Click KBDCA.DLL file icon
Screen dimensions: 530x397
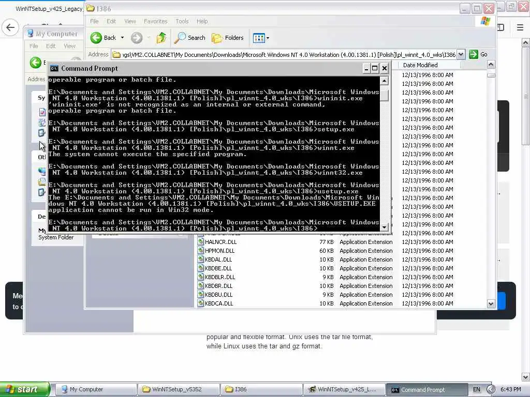[x=201, y=303]
